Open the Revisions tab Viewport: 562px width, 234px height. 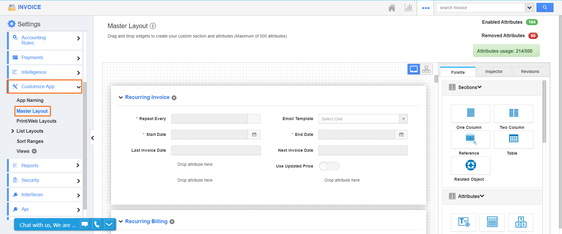point(530,71)
